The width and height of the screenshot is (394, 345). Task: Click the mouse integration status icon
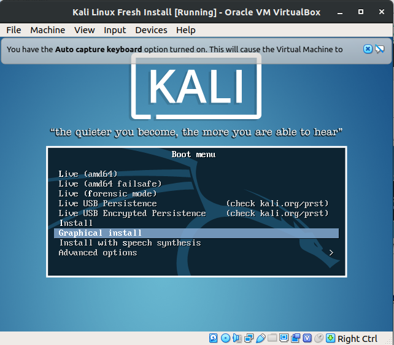[x=319, y=338]
